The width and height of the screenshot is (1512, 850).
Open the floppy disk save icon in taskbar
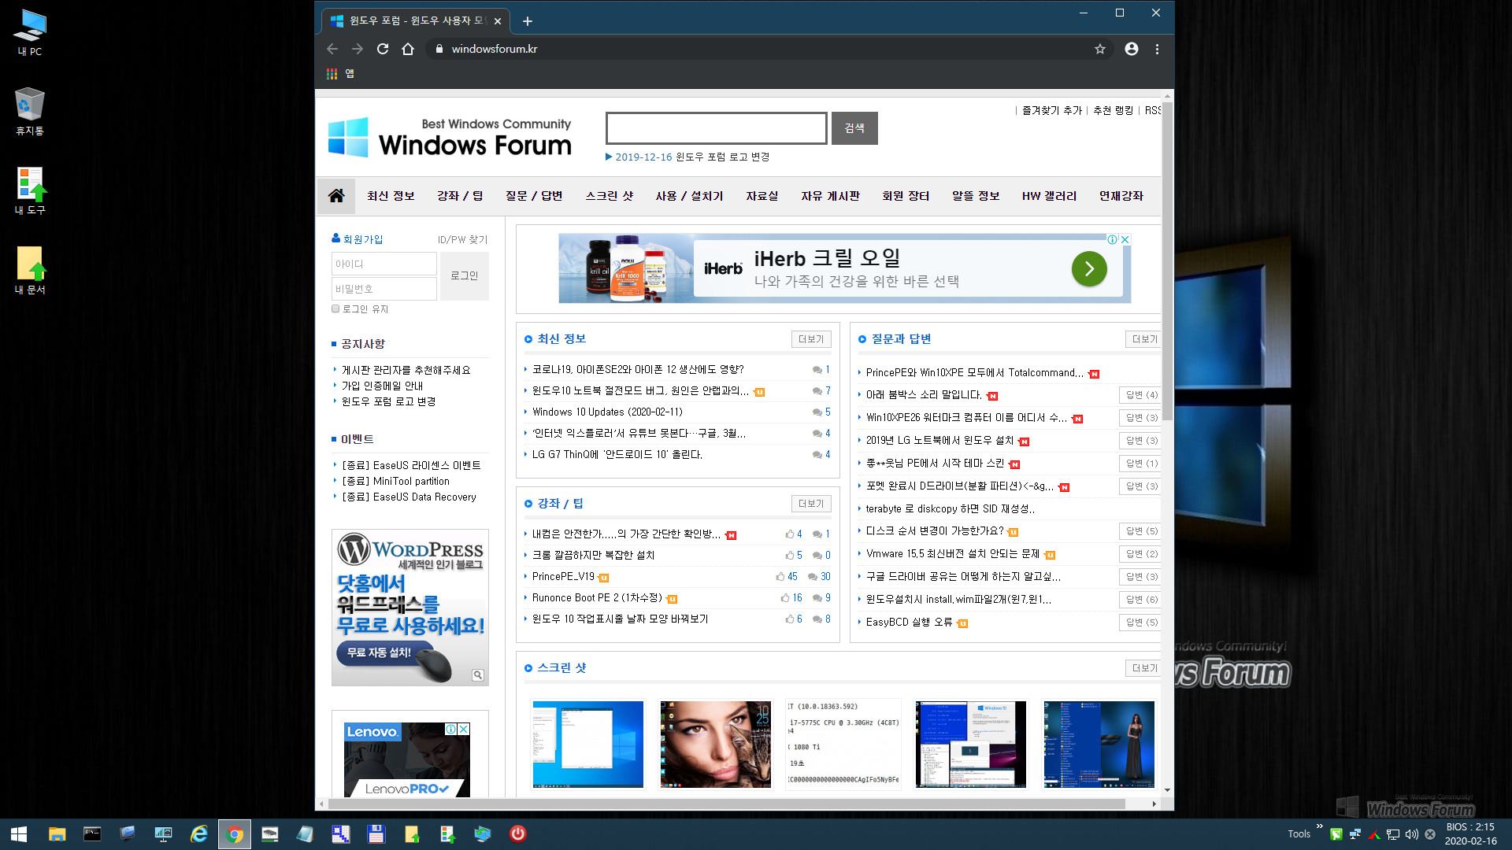376,834
